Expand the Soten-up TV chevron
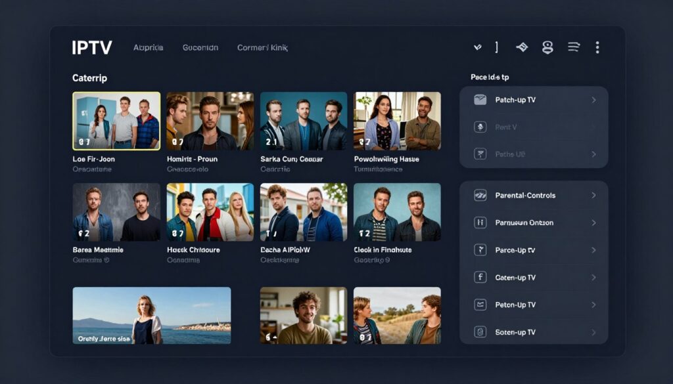Viewport: 673px width, 384px height. tap(594, 331)
